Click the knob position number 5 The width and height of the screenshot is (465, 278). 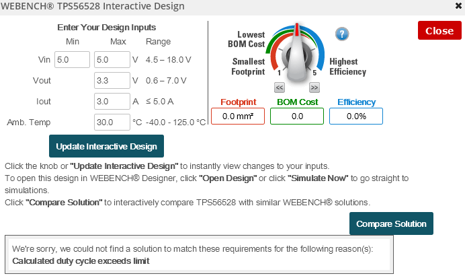314,73
